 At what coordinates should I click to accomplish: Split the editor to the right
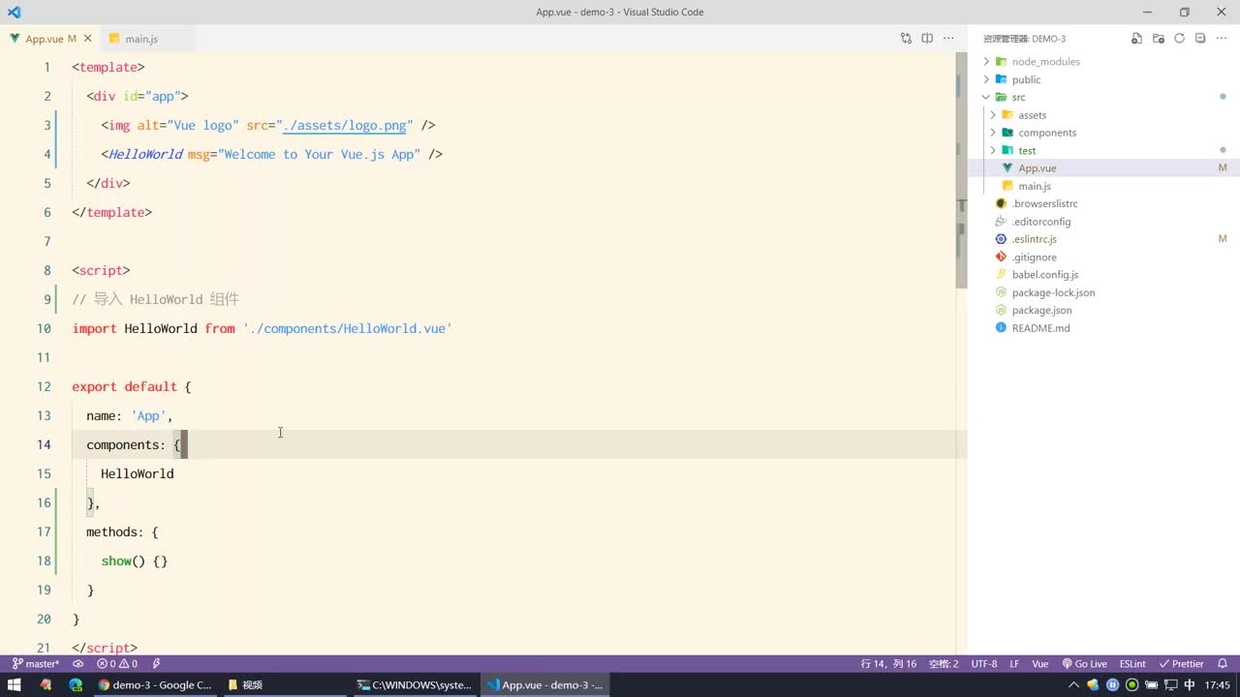click(x=927, y=39)
